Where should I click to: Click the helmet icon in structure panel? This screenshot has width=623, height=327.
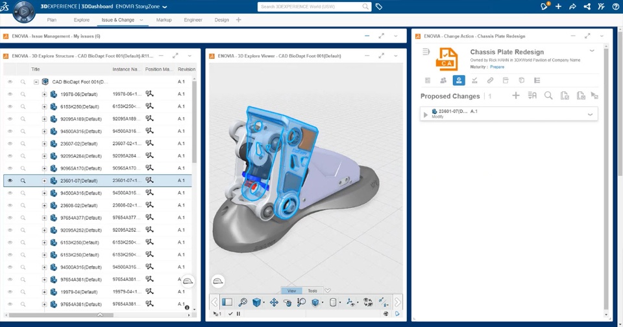tap(188, 281)
